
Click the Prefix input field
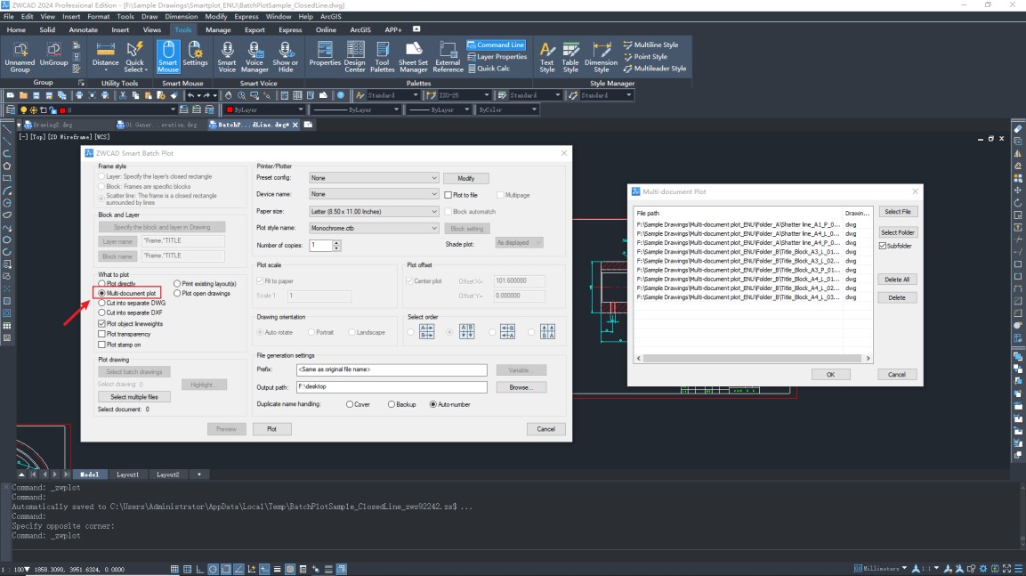392,369
